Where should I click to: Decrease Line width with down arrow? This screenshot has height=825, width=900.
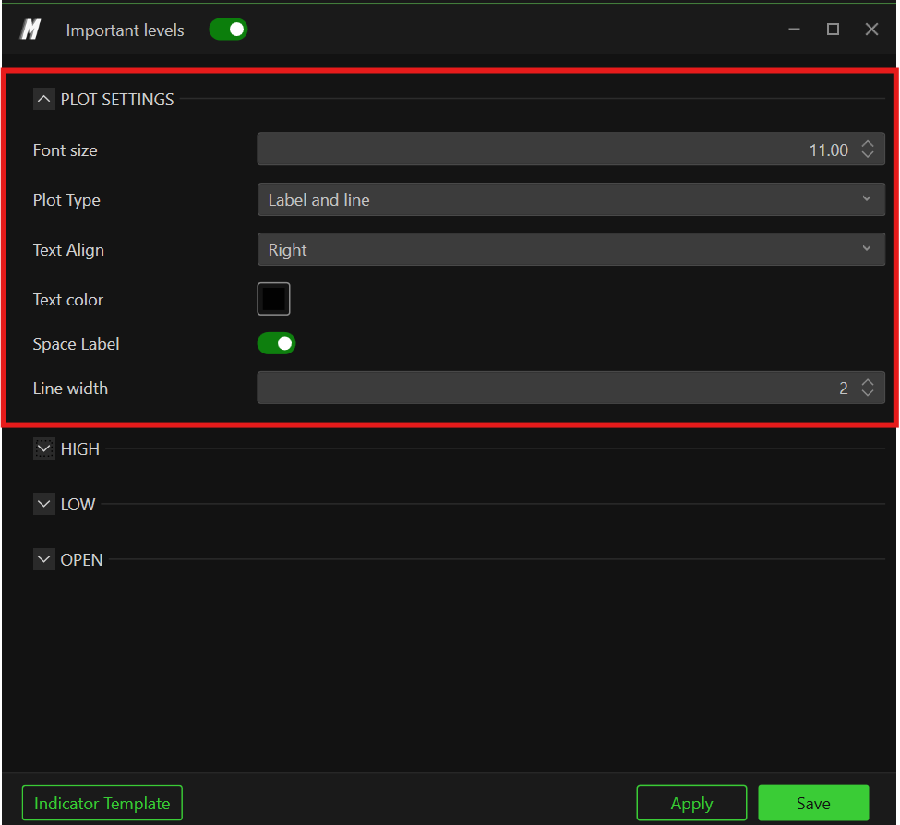(x=868, y=393)
